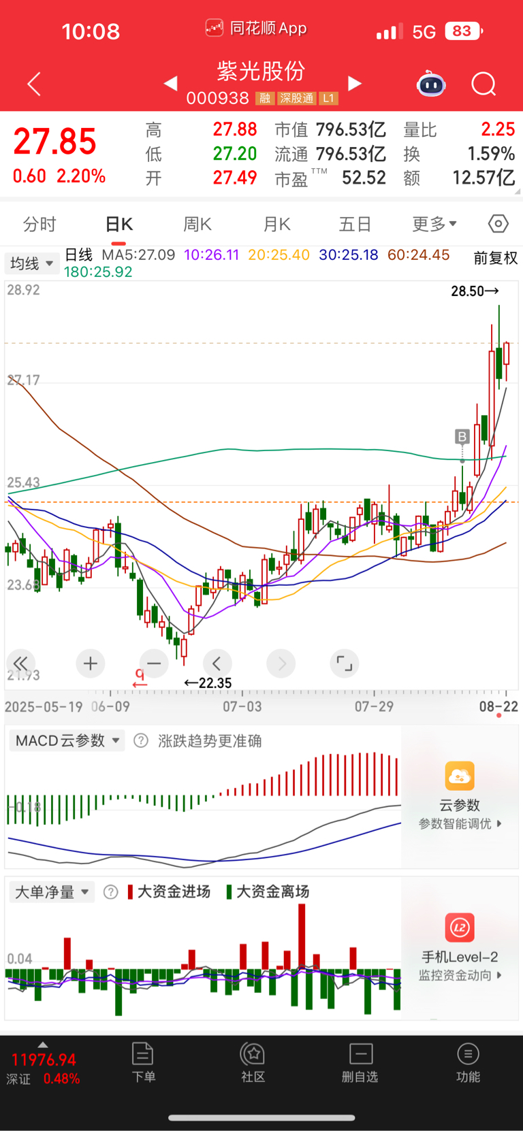Tap the 08-22 date label

tap(498, 706)
